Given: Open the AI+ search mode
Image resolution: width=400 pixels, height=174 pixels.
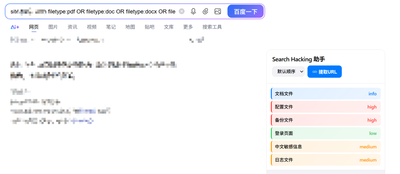Looking at the screenshot, I should point(15,27).
